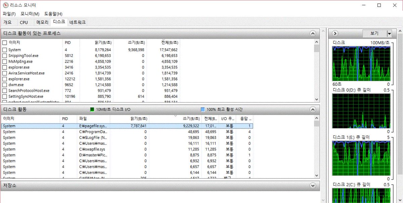Switch to the 메모리 tab
Screen dimensions: 403x203
[x=42, y=22]
